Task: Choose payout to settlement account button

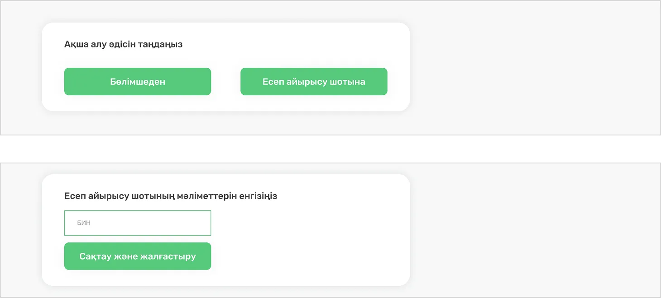Action: pyautogui.click(x=314, y=82)
